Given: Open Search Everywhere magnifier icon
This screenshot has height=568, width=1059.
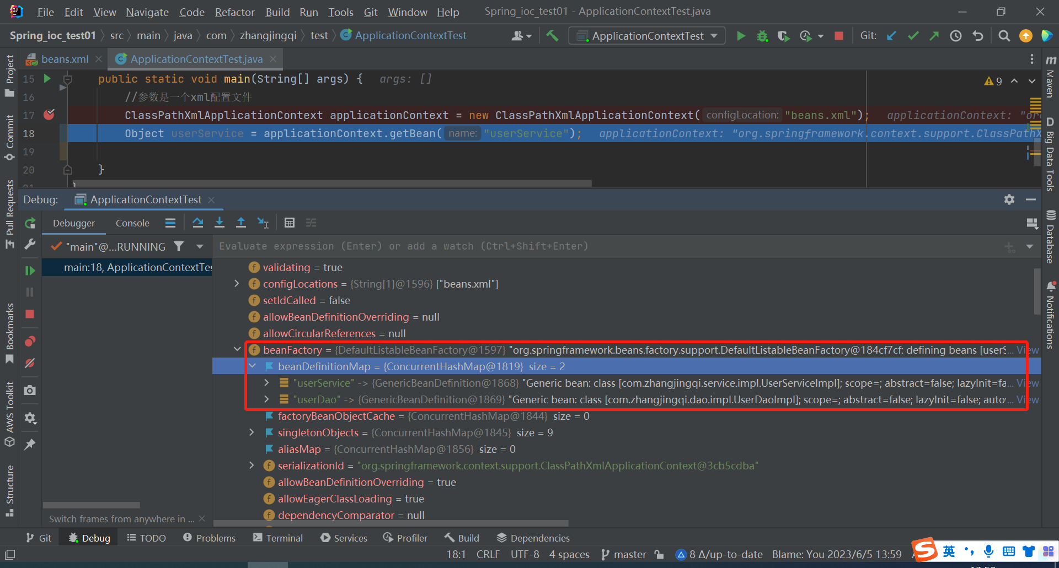Looking at the screenshot, I should (x=1004, y=36).
